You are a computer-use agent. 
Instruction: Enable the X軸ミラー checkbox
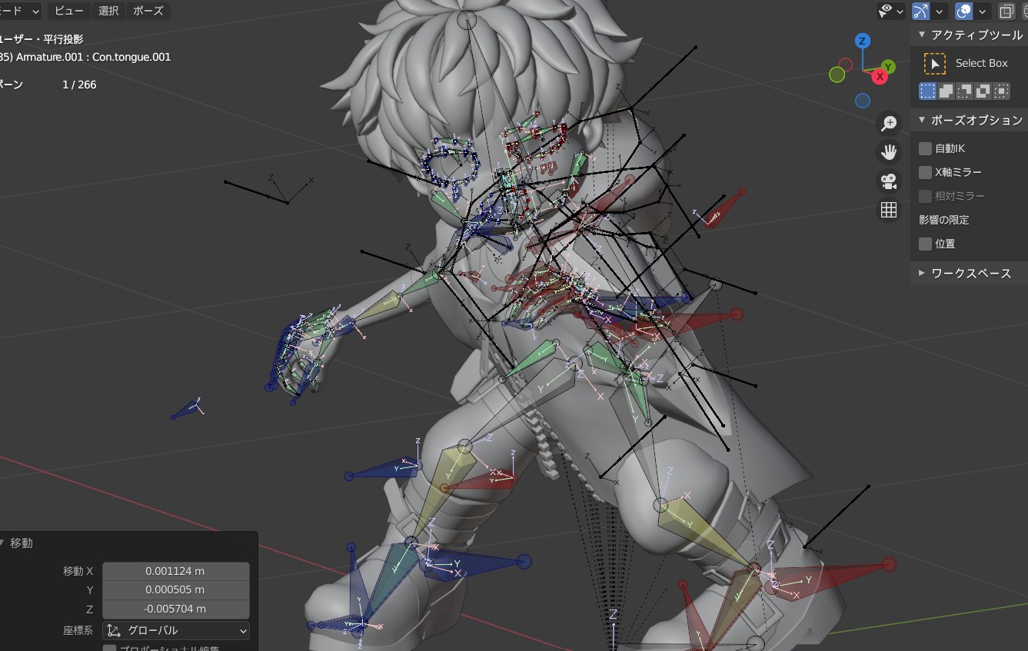coord(926,172)
